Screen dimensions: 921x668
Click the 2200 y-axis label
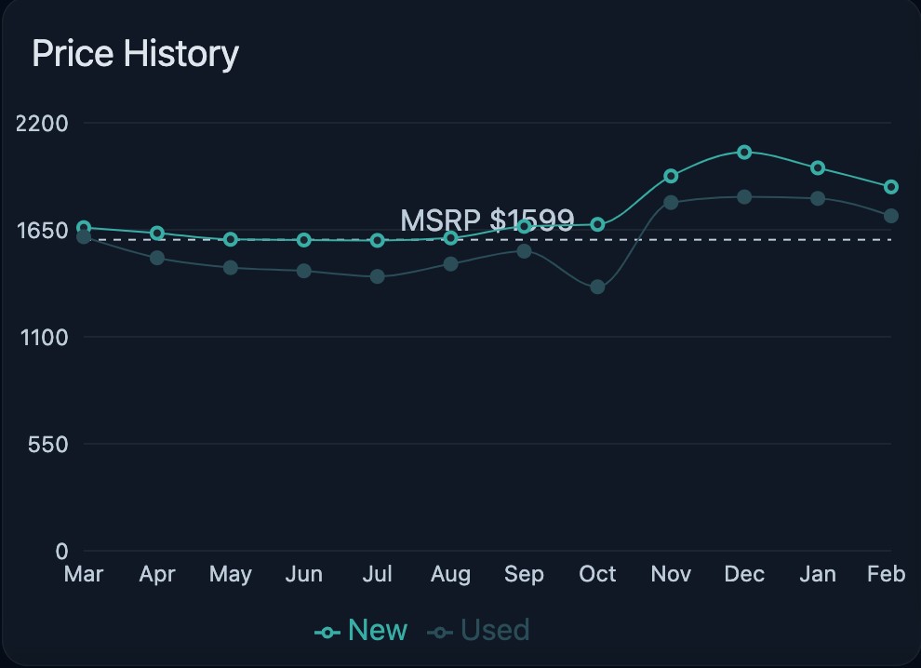point(42,124)
